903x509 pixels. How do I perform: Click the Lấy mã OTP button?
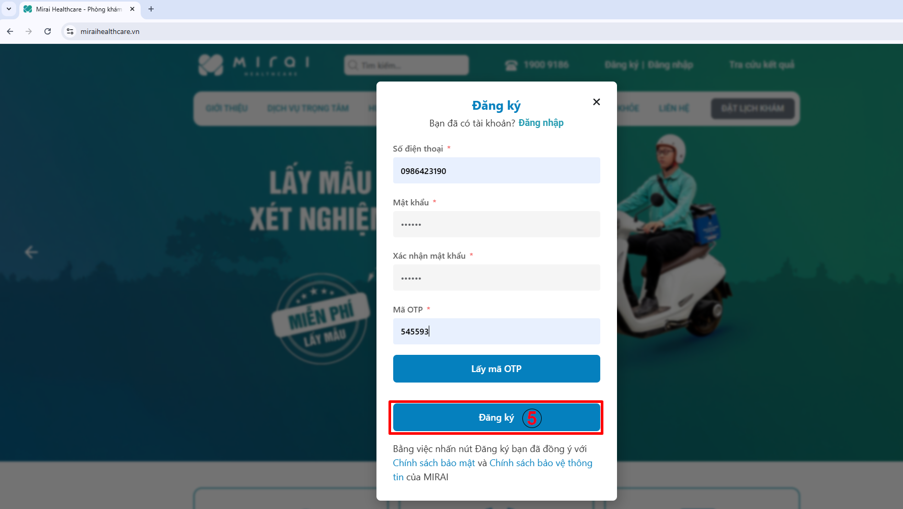point(496,369)
